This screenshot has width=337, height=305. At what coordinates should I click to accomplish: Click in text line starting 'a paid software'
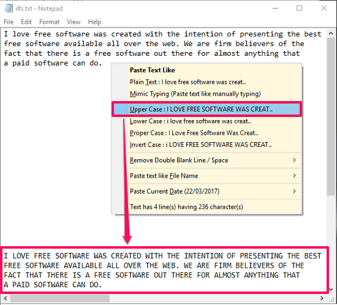pyautogui.click(x=53, y=63)
